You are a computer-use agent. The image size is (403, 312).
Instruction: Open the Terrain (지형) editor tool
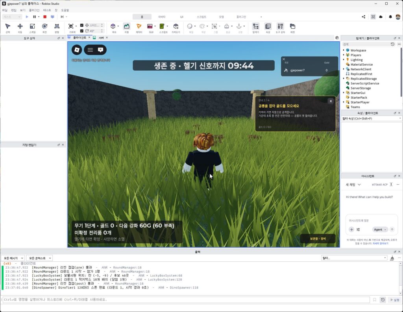pos(126,28)
